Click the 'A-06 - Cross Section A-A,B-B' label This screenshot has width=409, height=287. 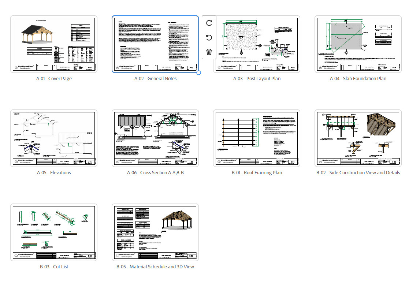coord(155,172)
